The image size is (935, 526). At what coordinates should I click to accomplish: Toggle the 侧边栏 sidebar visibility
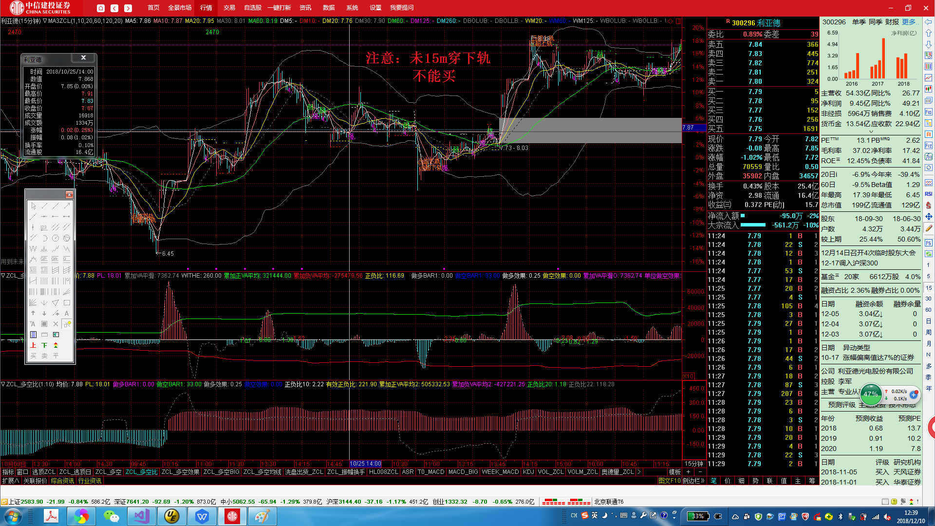pyautogui.click(x=693, y=481)
